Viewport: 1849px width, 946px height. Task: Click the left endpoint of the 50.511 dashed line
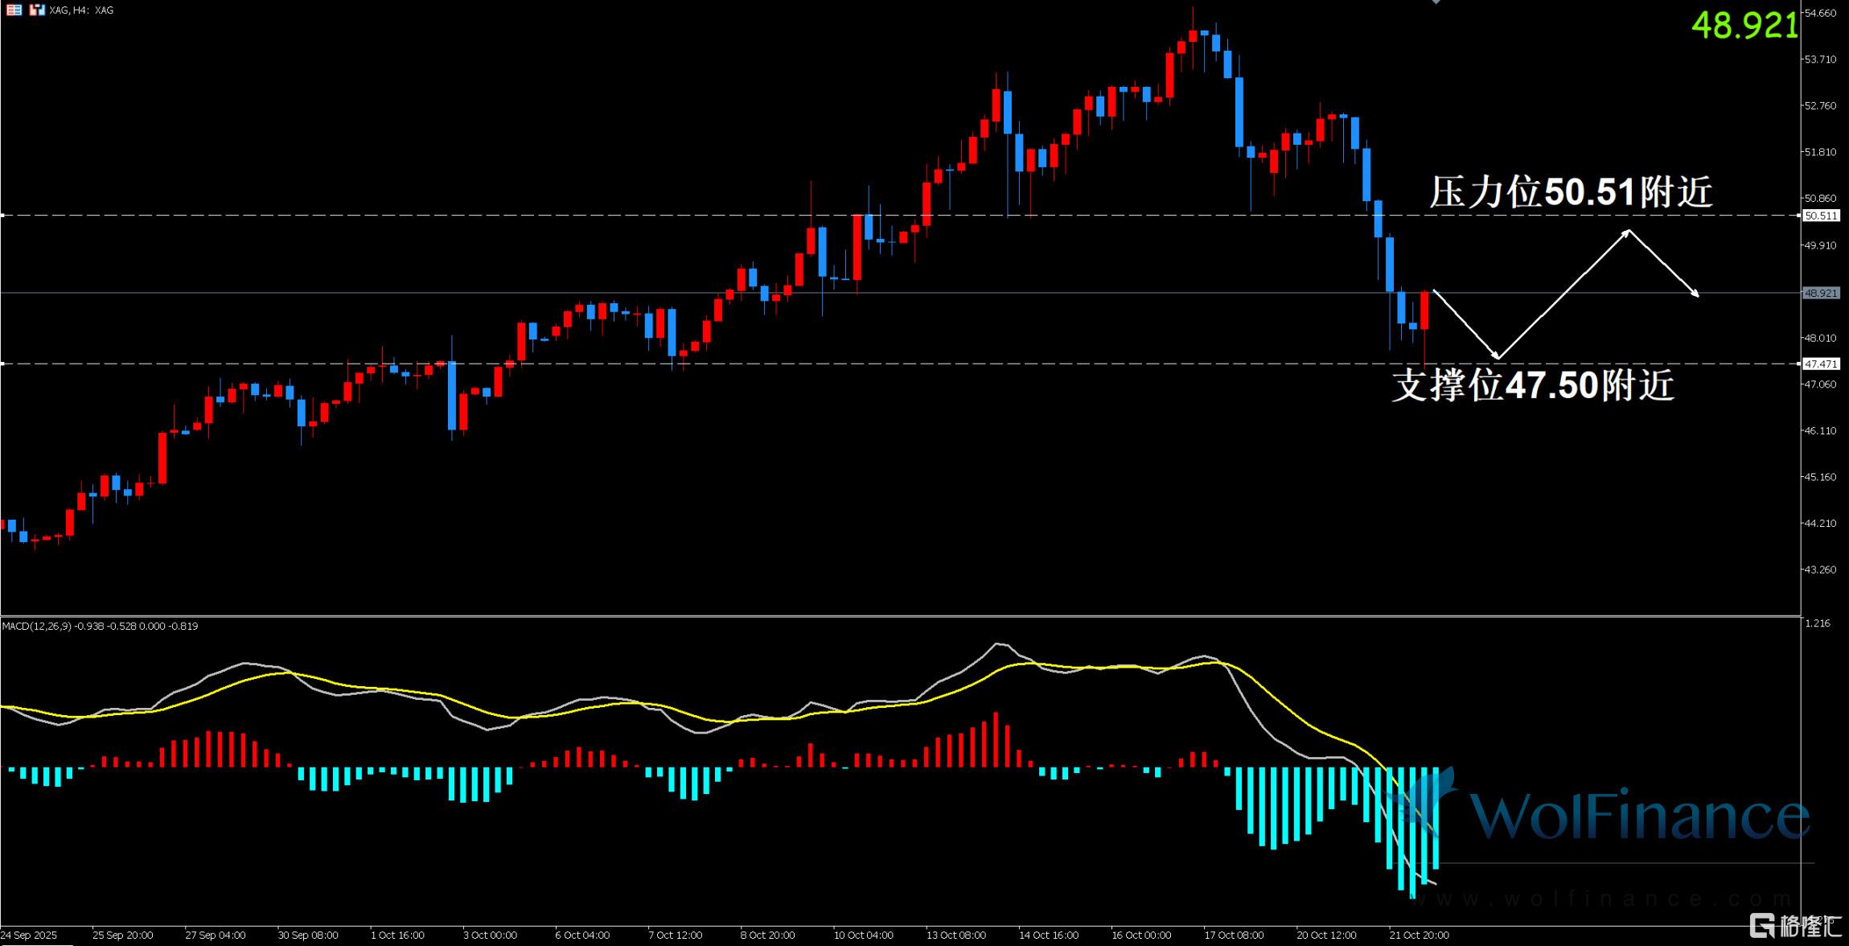coord(2,216)
